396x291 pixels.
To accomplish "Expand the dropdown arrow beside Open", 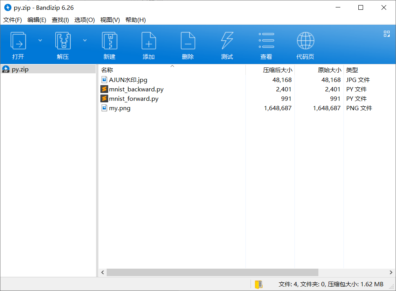I will pyautogui.click(x=40, y=40).
